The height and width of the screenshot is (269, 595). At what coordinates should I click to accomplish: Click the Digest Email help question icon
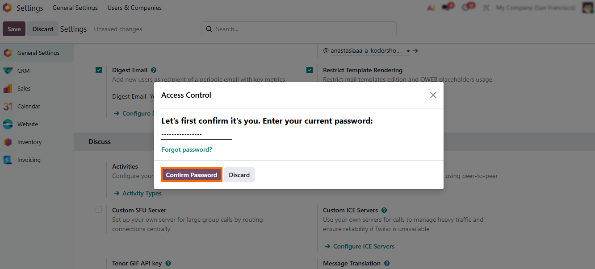coord(154,70)
